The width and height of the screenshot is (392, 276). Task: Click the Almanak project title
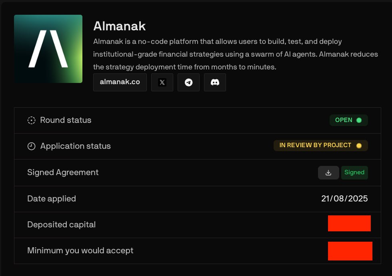[120, 26]
